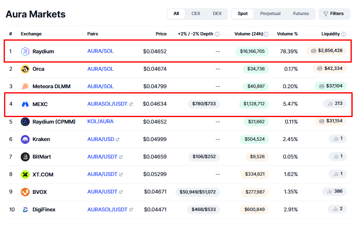This screenshot has height=226, width=353.
Task: Click the info icon beside Volume (24h)
Action: (x=266, y=34)
